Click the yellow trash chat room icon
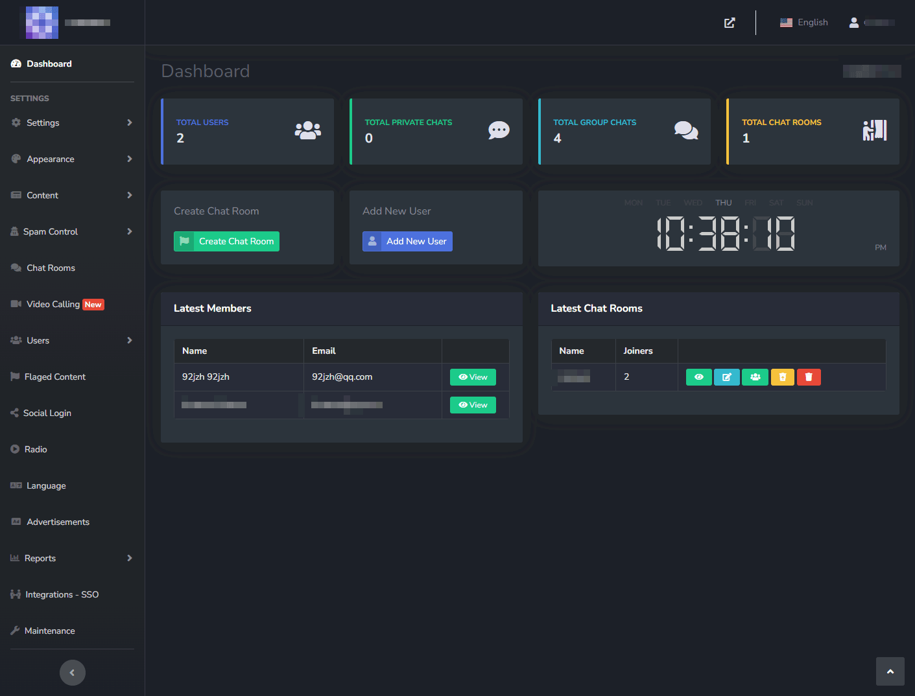 click(x=783, y=377)
